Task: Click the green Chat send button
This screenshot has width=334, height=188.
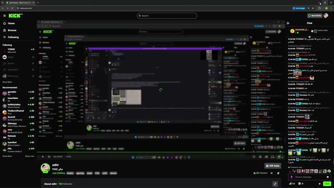Action: (327, 184)
